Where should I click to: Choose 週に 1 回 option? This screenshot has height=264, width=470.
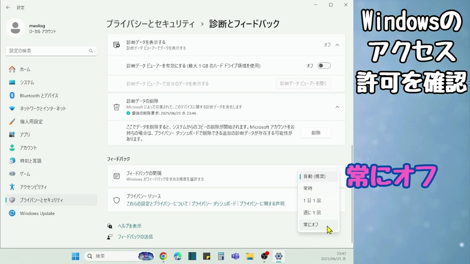pos(318,213)
